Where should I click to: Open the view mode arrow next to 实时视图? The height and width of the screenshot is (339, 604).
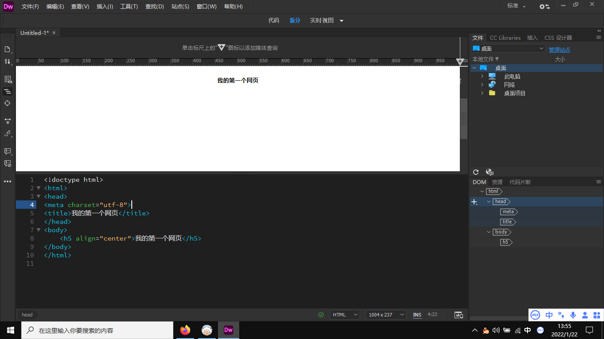[x=341, y=21]
